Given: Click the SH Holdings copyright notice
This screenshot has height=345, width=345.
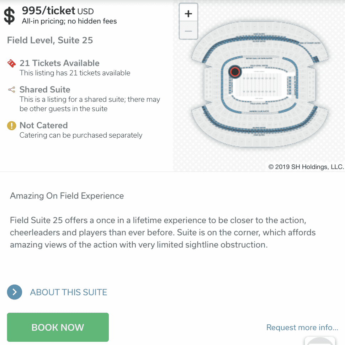Looking at the screenshot, I should click(306, 167).
